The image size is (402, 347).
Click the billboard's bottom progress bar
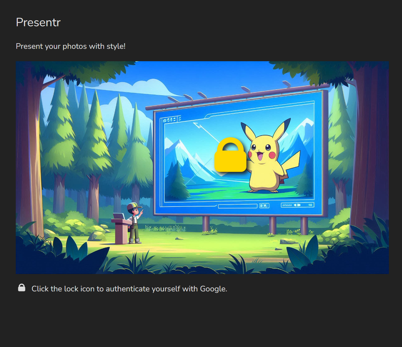point(238,206)
